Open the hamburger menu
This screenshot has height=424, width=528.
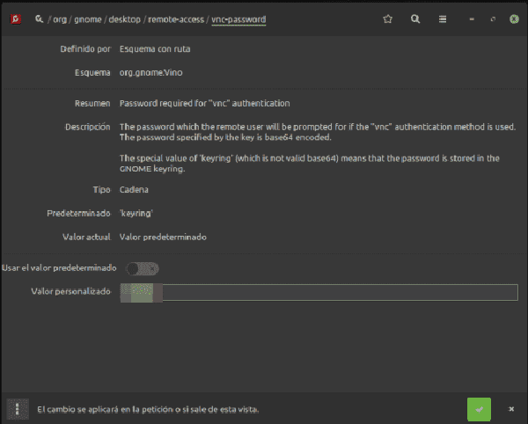click(x=443, y=19)
